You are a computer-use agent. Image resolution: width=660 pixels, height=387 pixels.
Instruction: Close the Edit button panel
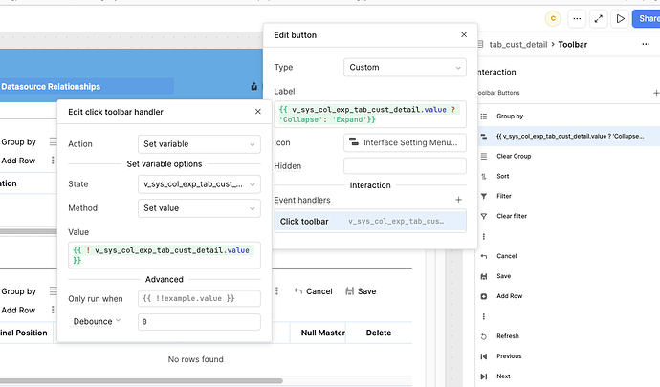pos(464,35)
